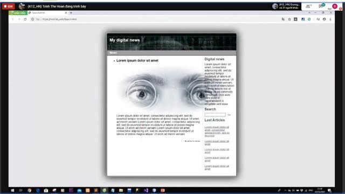This screenshot has width=345, height=194.
Task: Go forward in the browser
Action: (19, 19)
